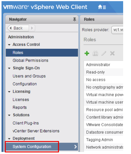Collapse the Solutions section

[9, 115]
